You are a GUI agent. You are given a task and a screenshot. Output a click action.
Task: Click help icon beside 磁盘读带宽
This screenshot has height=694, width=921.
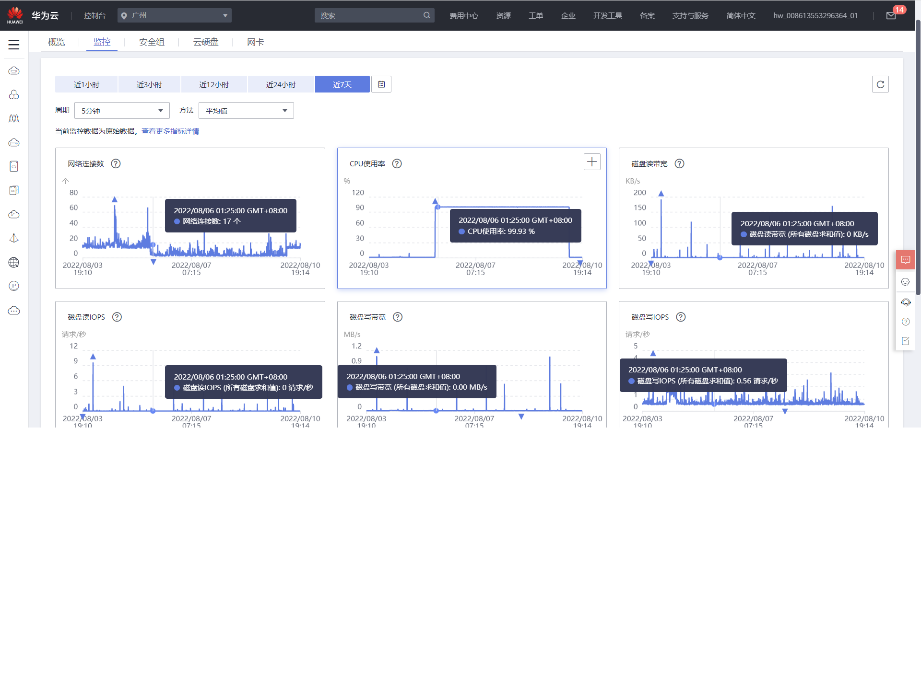click(x=679, y=163)
